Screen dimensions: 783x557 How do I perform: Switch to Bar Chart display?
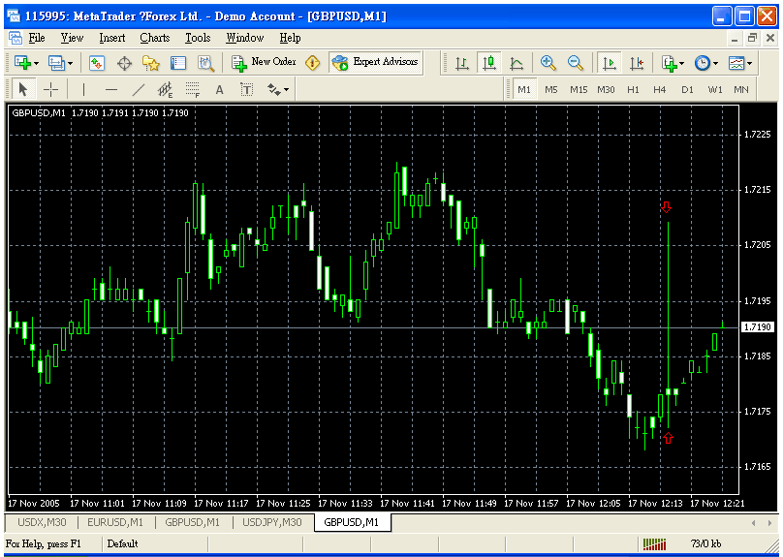[x=462, y=63]
